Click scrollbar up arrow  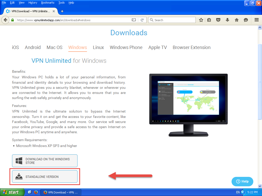click(260, 28)
